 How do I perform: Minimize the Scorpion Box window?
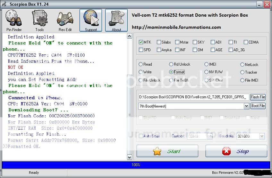pos(259,4)
